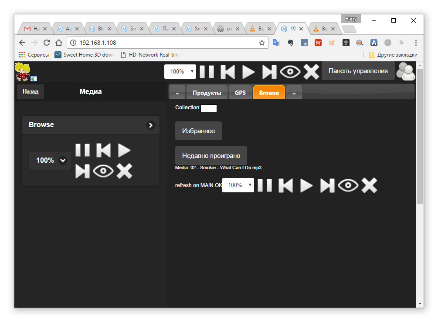This screenshot has width=438, height=322.
Task: Click the blue A extension icon
Action: [x=374, y=43]
